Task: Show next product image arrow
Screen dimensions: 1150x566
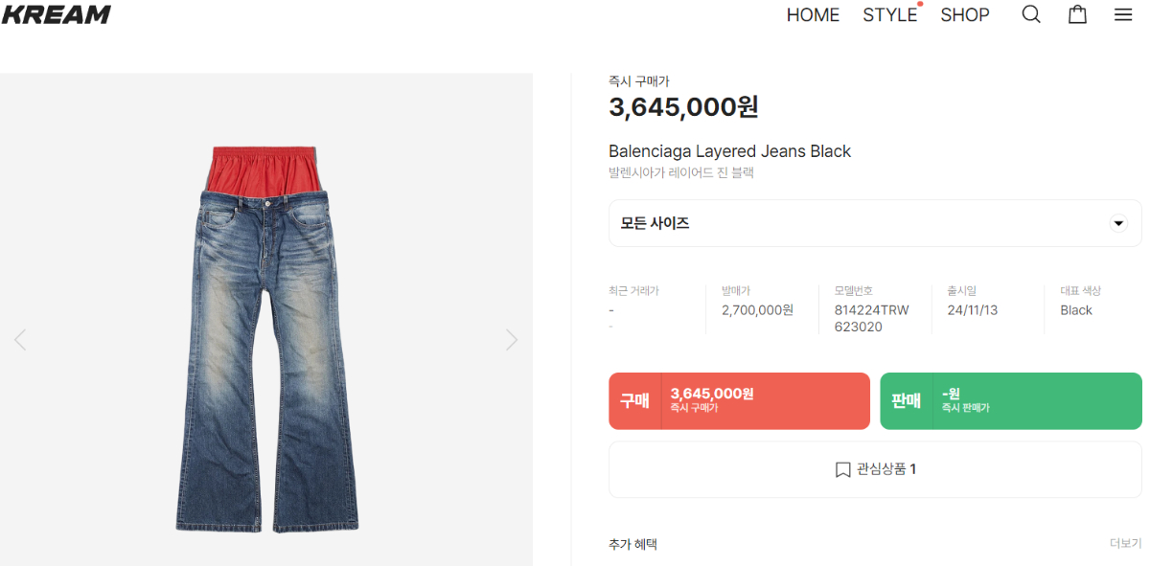Action: 512,339
